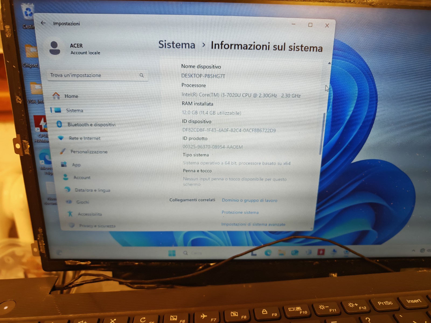
Task: Open the ACER account profile picture
Action: [x=55, y=48]
